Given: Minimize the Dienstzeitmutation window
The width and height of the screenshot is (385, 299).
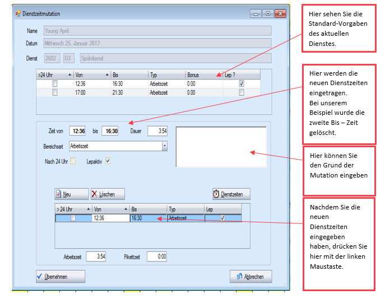Looking at the screenshot, I should pos(256,13).
